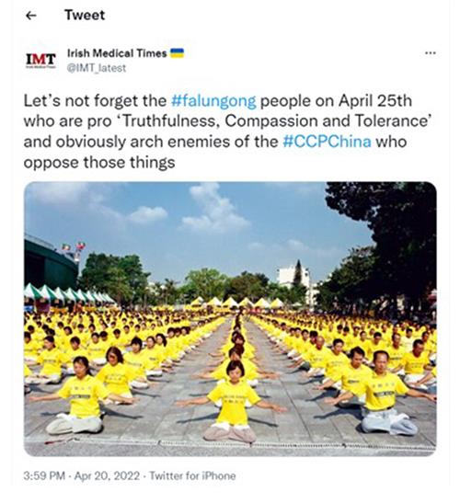Go back using the left arrow

30,15
